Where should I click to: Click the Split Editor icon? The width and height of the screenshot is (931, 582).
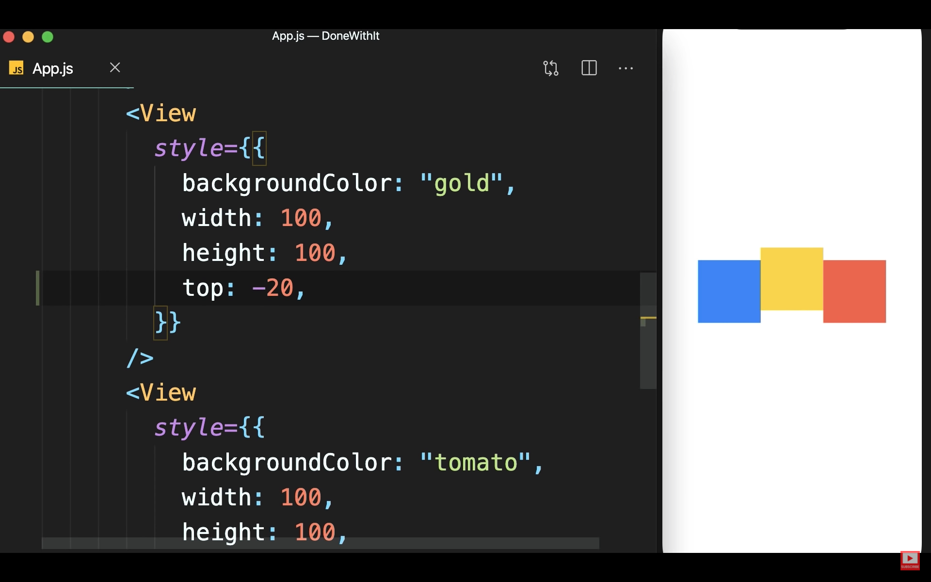coord(589,68)
